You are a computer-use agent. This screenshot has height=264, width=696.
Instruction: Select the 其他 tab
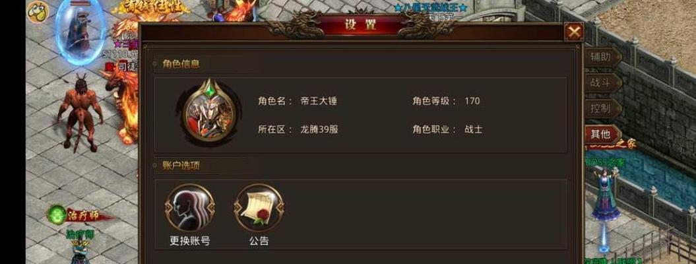coord(602,134)
